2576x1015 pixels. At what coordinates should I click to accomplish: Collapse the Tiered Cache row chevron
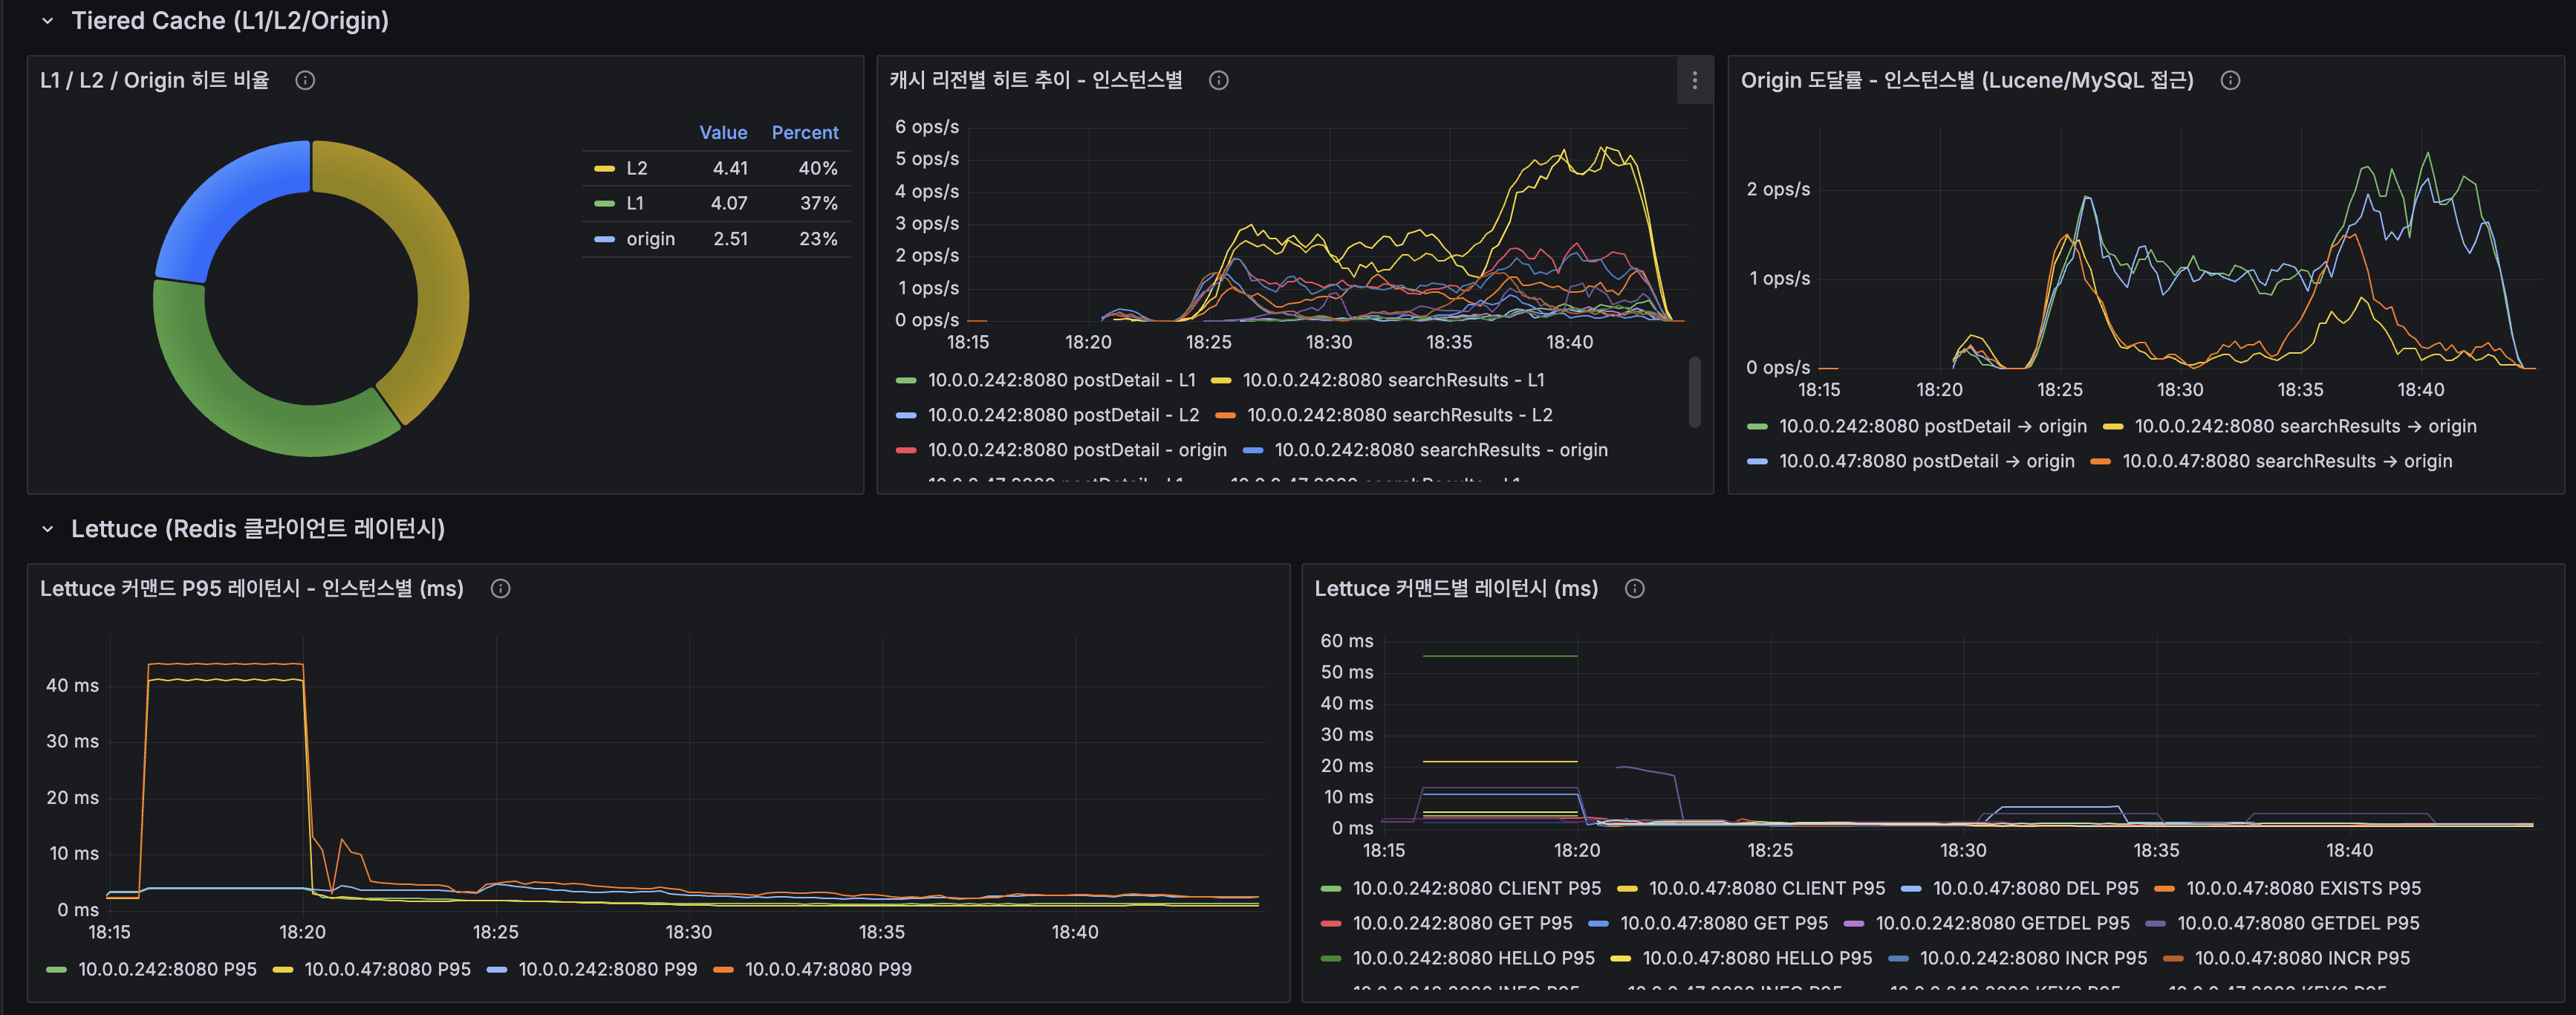pyautogui.click(x=47, y=21)
